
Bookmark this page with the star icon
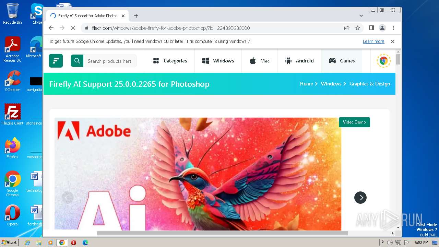(358, 28)
